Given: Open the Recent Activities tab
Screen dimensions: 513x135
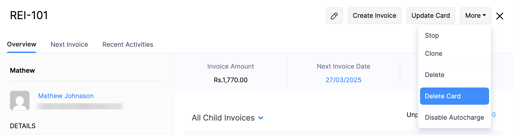Looking at the screenshot, I should pos(128,45).
